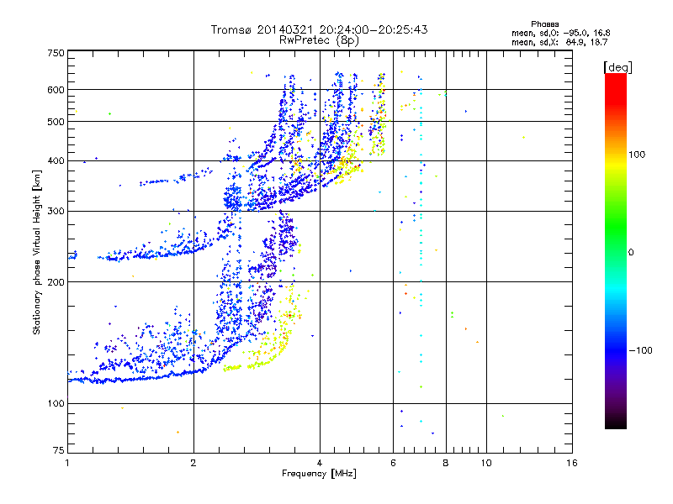Click the x-axis tick label '2'
The width and height of the screenshot is (673, 504).
click(193, 463)
